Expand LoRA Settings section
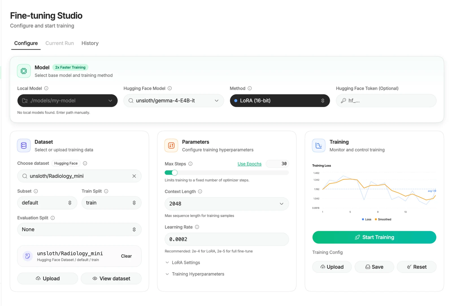The image size is (452, 306). (183, 263)
